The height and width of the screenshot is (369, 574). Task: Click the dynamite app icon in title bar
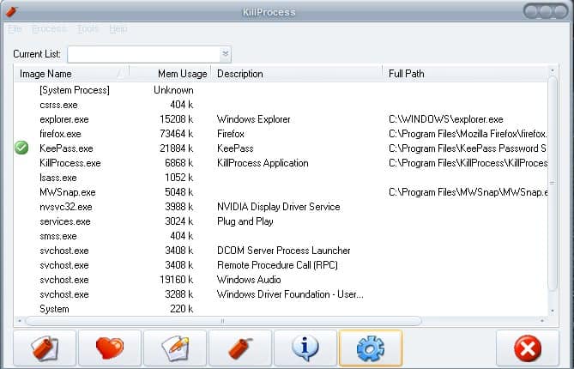pos(11,12)
